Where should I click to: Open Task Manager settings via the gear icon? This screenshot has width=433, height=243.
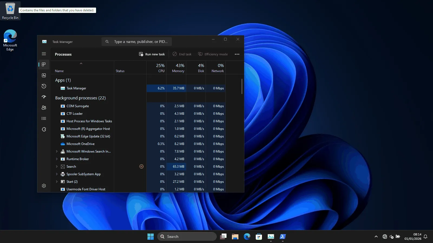(44, 185)
